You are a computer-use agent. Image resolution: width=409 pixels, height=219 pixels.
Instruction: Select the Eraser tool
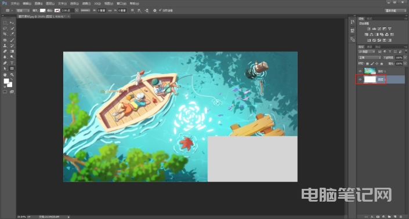click(x=5, y=52)
